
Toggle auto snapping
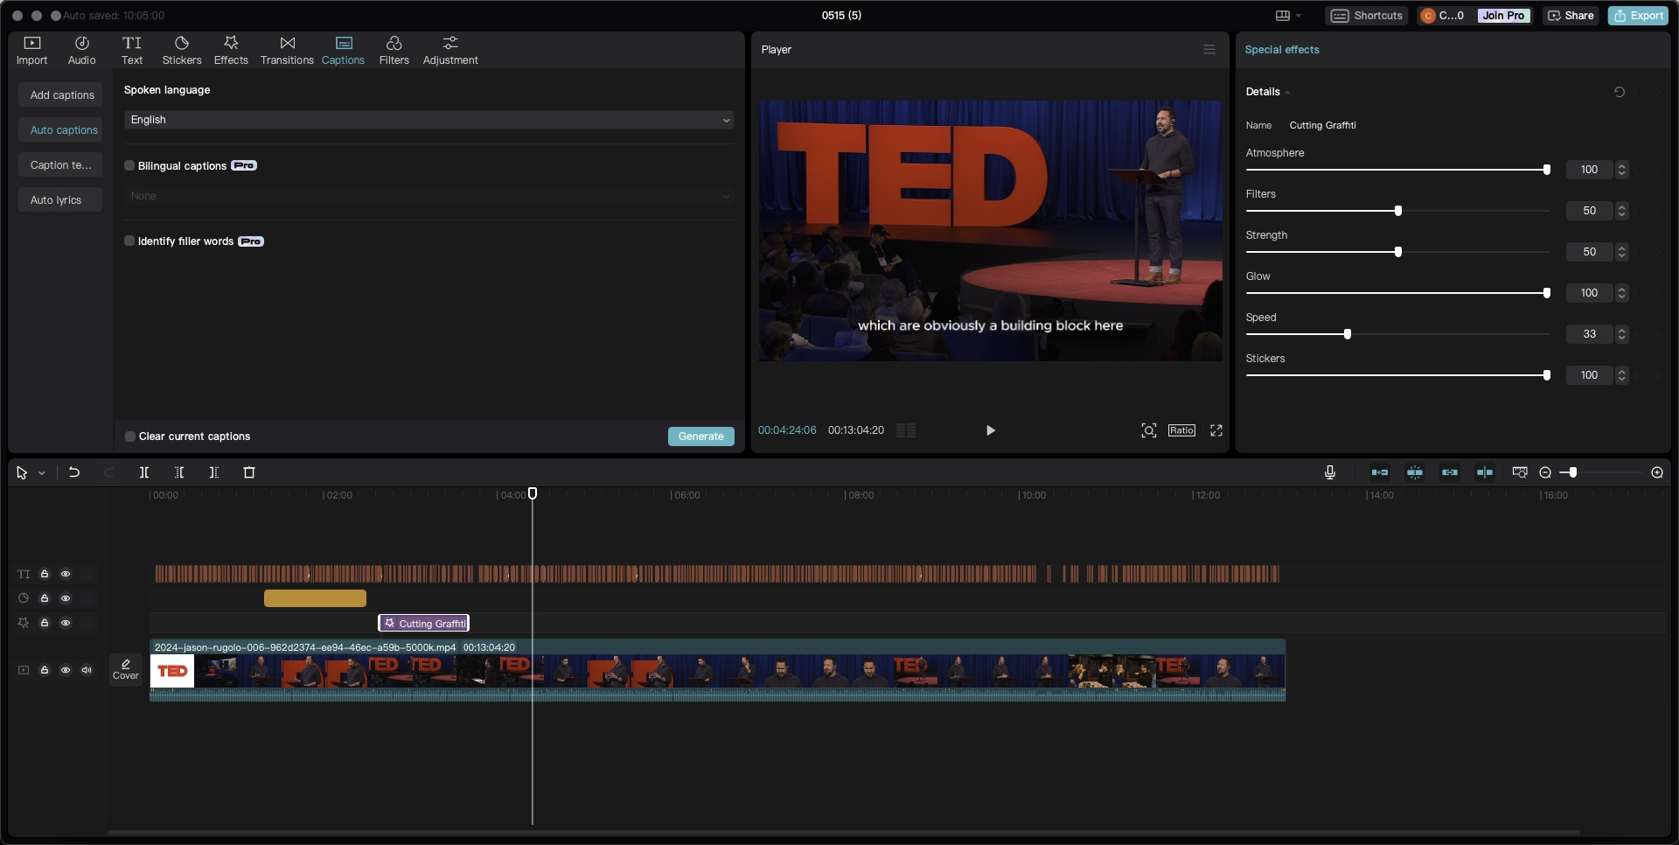point(1415,472)
